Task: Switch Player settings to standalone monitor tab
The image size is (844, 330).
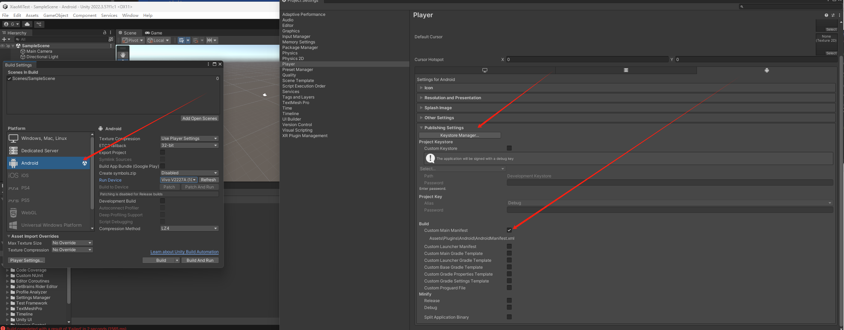Action: point(485,70)
